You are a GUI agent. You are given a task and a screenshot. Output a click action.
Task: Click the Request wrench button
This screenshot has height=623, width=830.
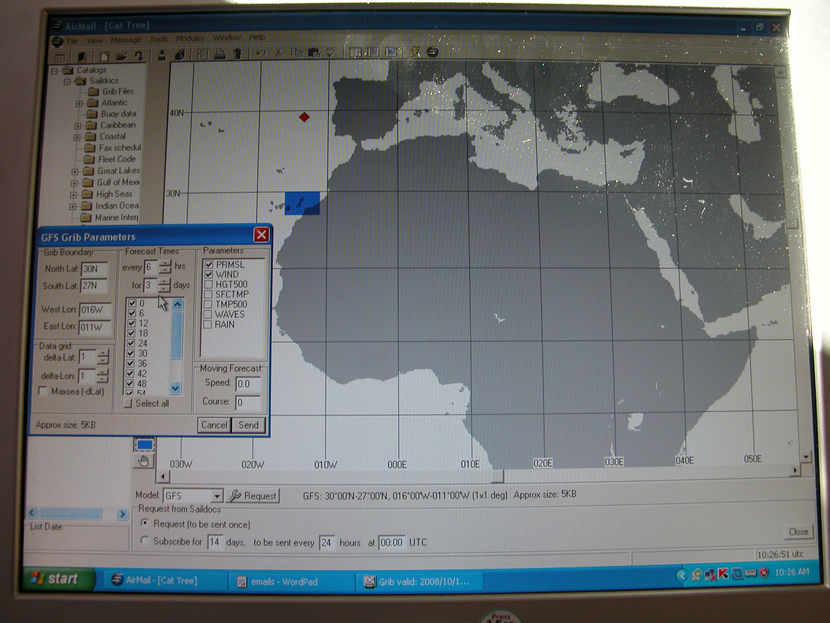[x=253, y=496]
